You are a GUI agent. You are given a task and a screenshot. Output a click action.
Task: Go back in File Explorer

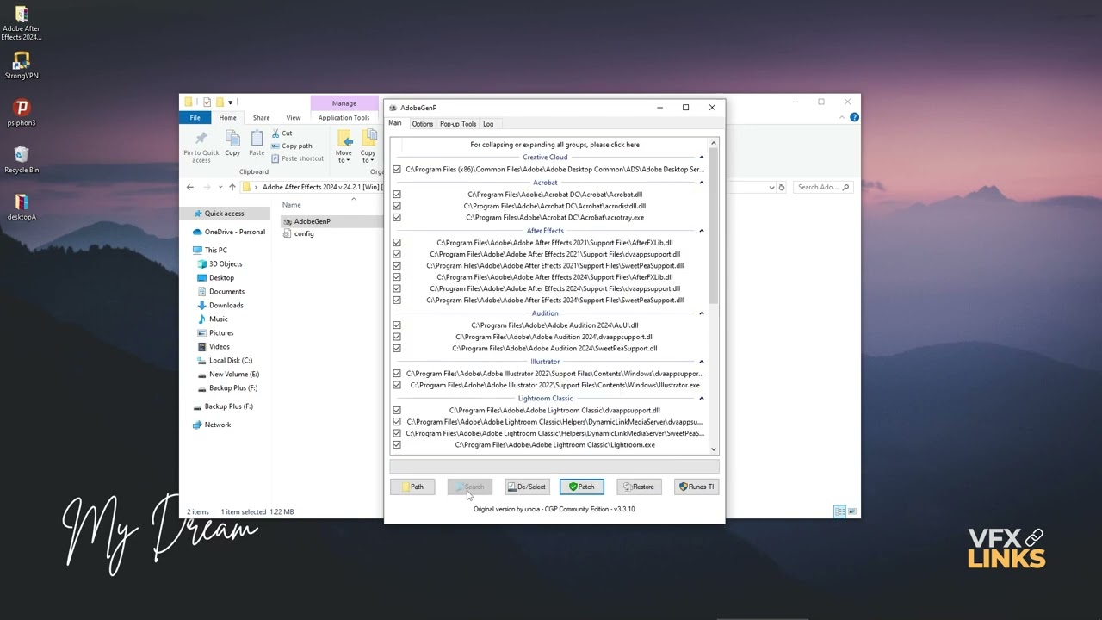coord(190,187)
